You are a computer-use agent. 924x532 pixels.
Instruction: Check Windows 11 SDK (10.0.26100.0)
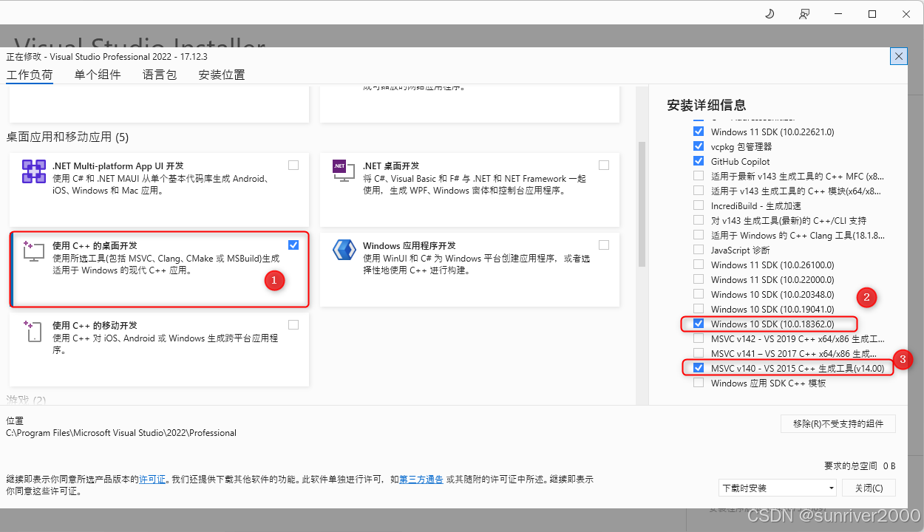click(699, 265)
